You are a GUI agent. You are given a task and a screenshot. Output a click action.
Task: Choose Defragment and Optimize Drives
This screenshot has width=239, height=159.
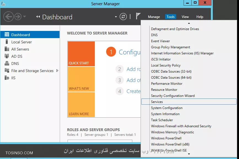pos(189,29)
